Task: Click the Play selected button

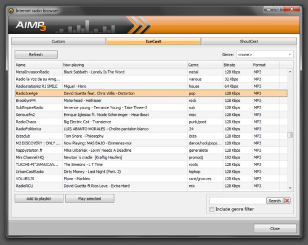Action: point(90,199)
